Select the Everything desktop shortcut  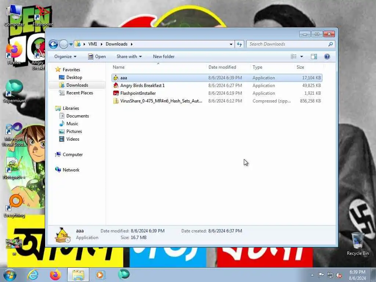pyautogui.click(x=14, y=206)
